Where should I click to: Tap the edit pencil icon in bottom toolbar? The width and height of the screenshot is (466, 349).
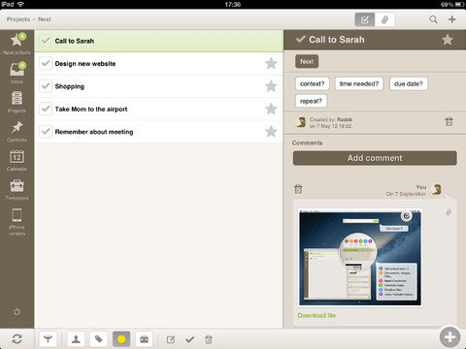(x=171, y=339)
